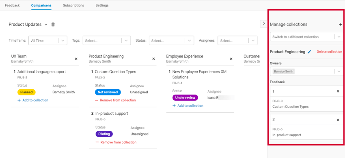Delete the Product Updates comparison with trash icon
This screenshot has height=158, width=345.
coord(53,25)
